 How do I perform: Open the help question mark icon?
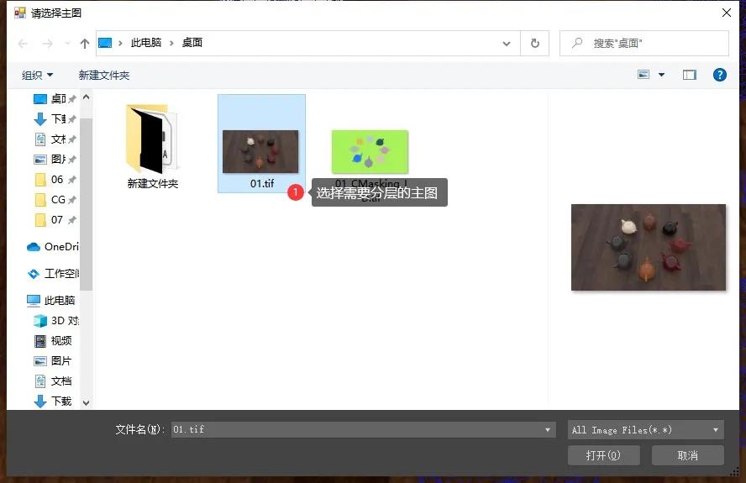click(x=719, y=75)
